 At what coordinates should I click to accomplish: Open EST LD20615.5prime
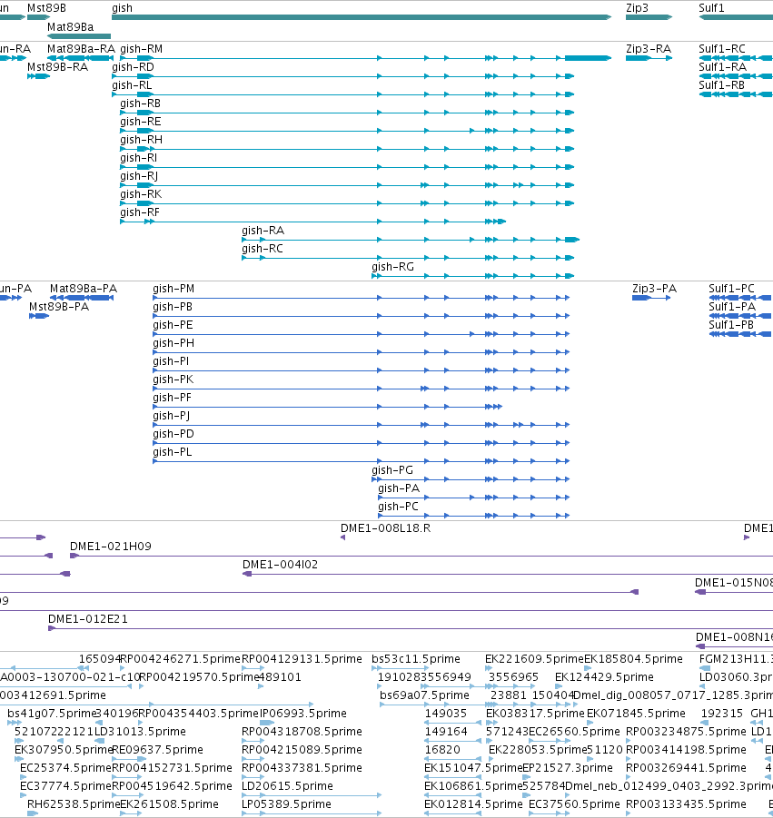[311, 795]
